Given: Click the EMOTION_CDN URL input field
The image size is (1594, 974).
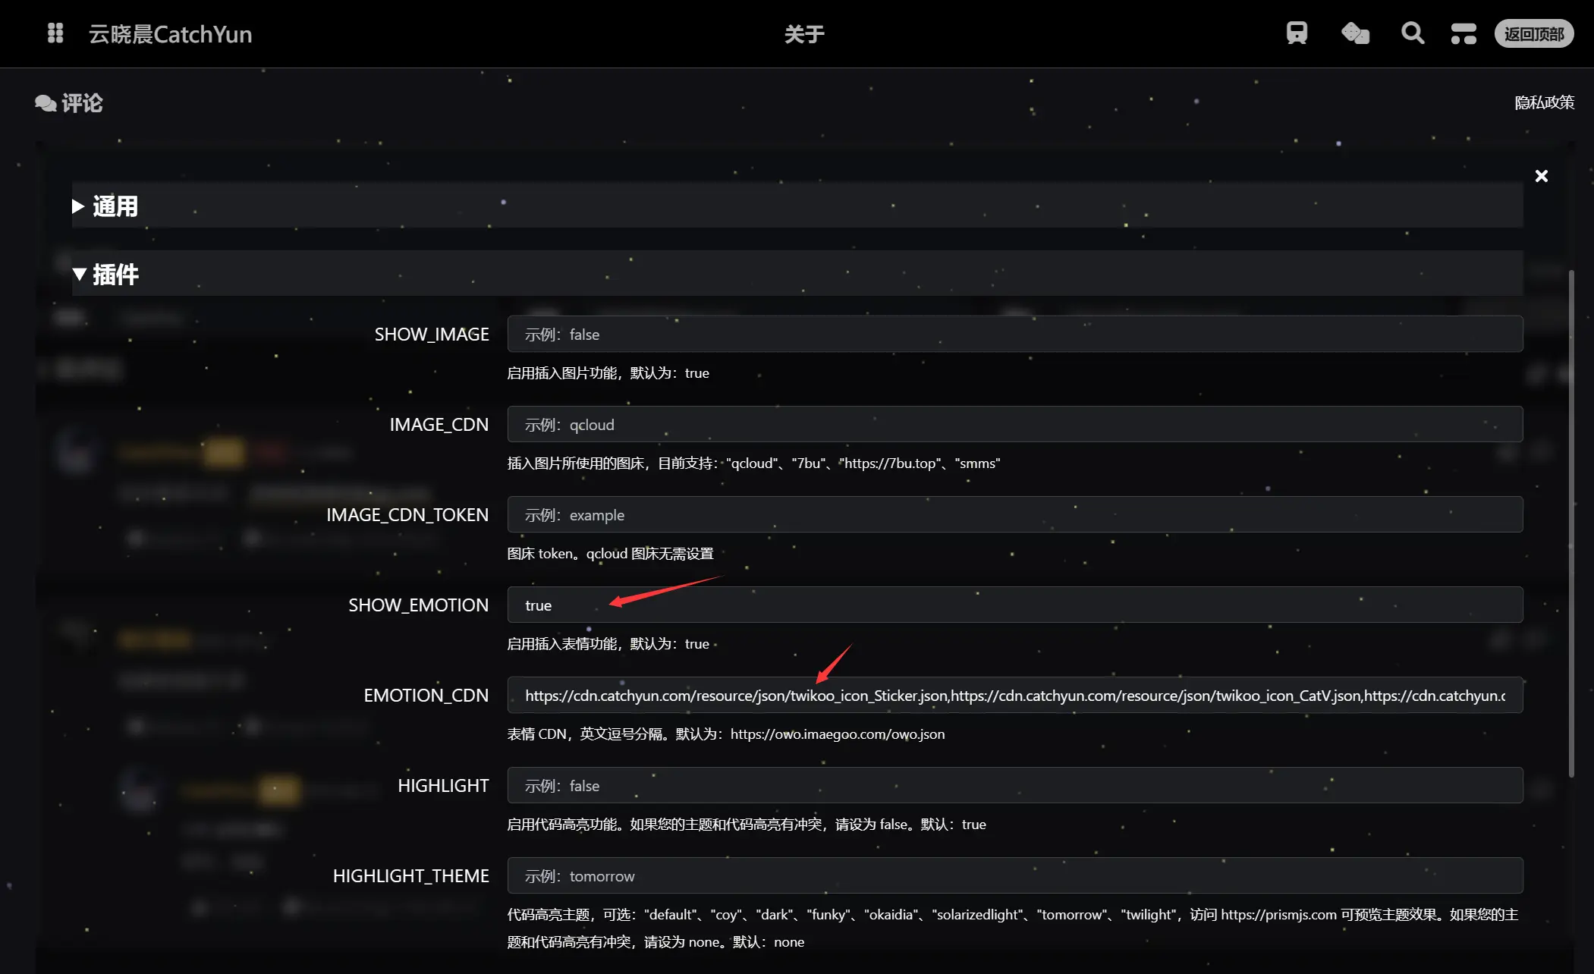Looking at the screenshot, I should tap(1014, 696).
